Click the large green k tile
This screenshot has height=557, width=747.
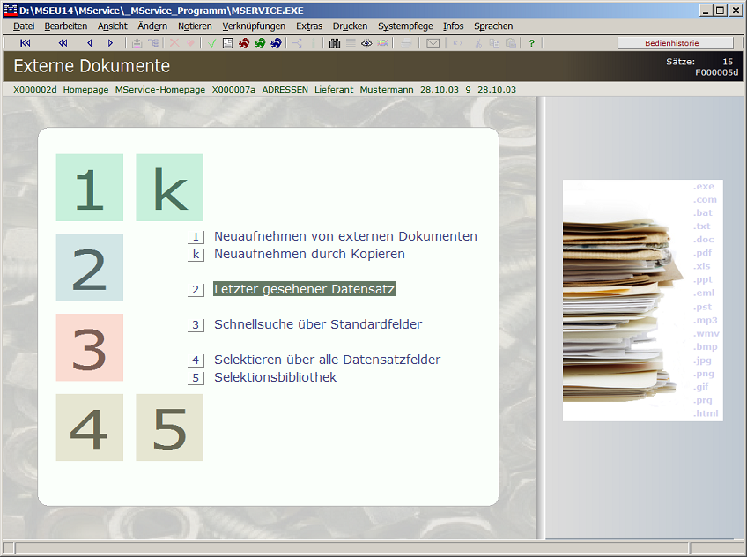point(169,188)
